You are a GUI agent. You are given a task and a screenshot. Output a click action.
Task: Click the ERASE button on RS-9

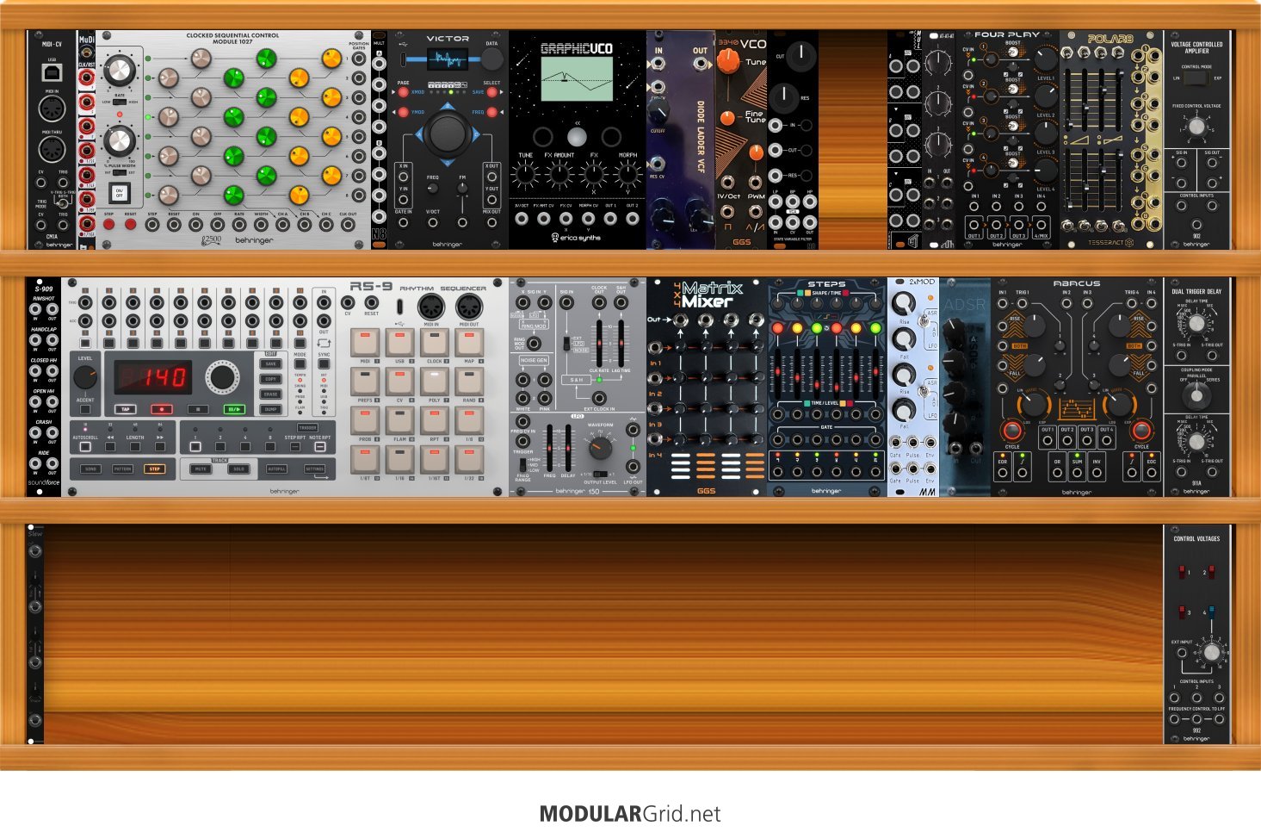(271, 394)
